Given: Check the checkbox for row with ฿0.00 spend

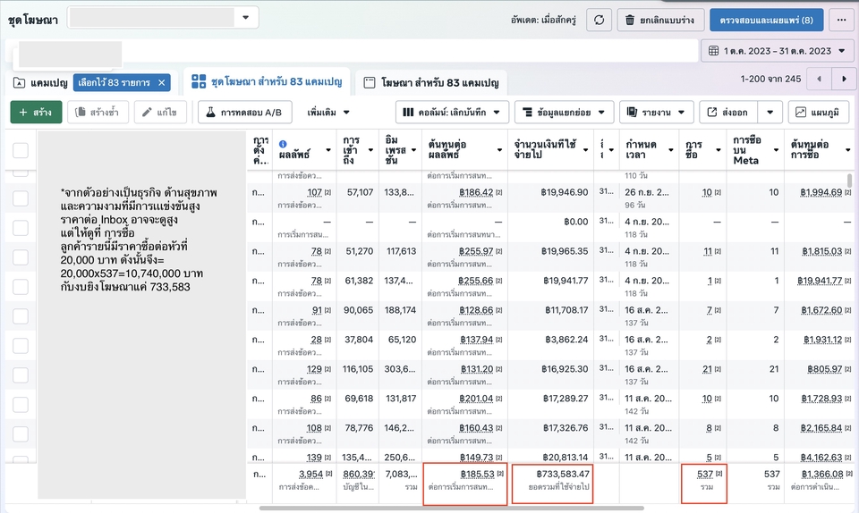Looking at the screenshot, I should pos(21,228).
